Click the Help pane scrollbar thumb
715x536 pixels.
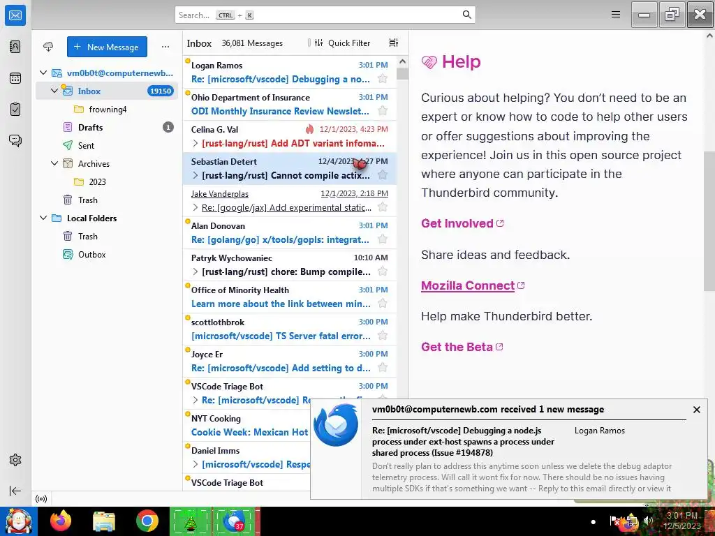(x=709, y=221)
